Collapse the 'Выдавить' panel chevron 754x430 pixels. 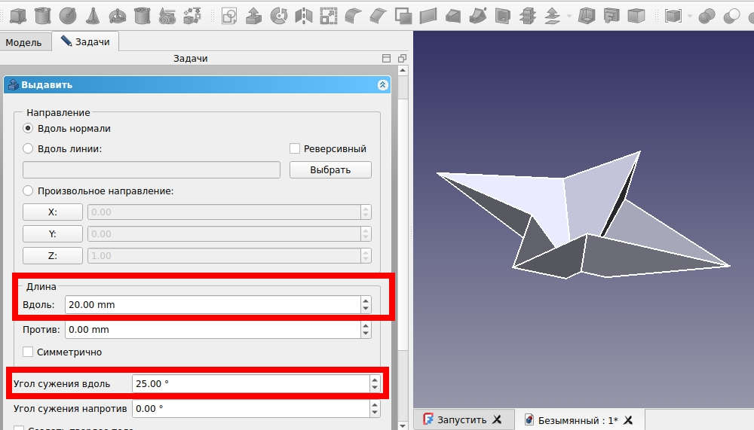(x=383, y=84)
